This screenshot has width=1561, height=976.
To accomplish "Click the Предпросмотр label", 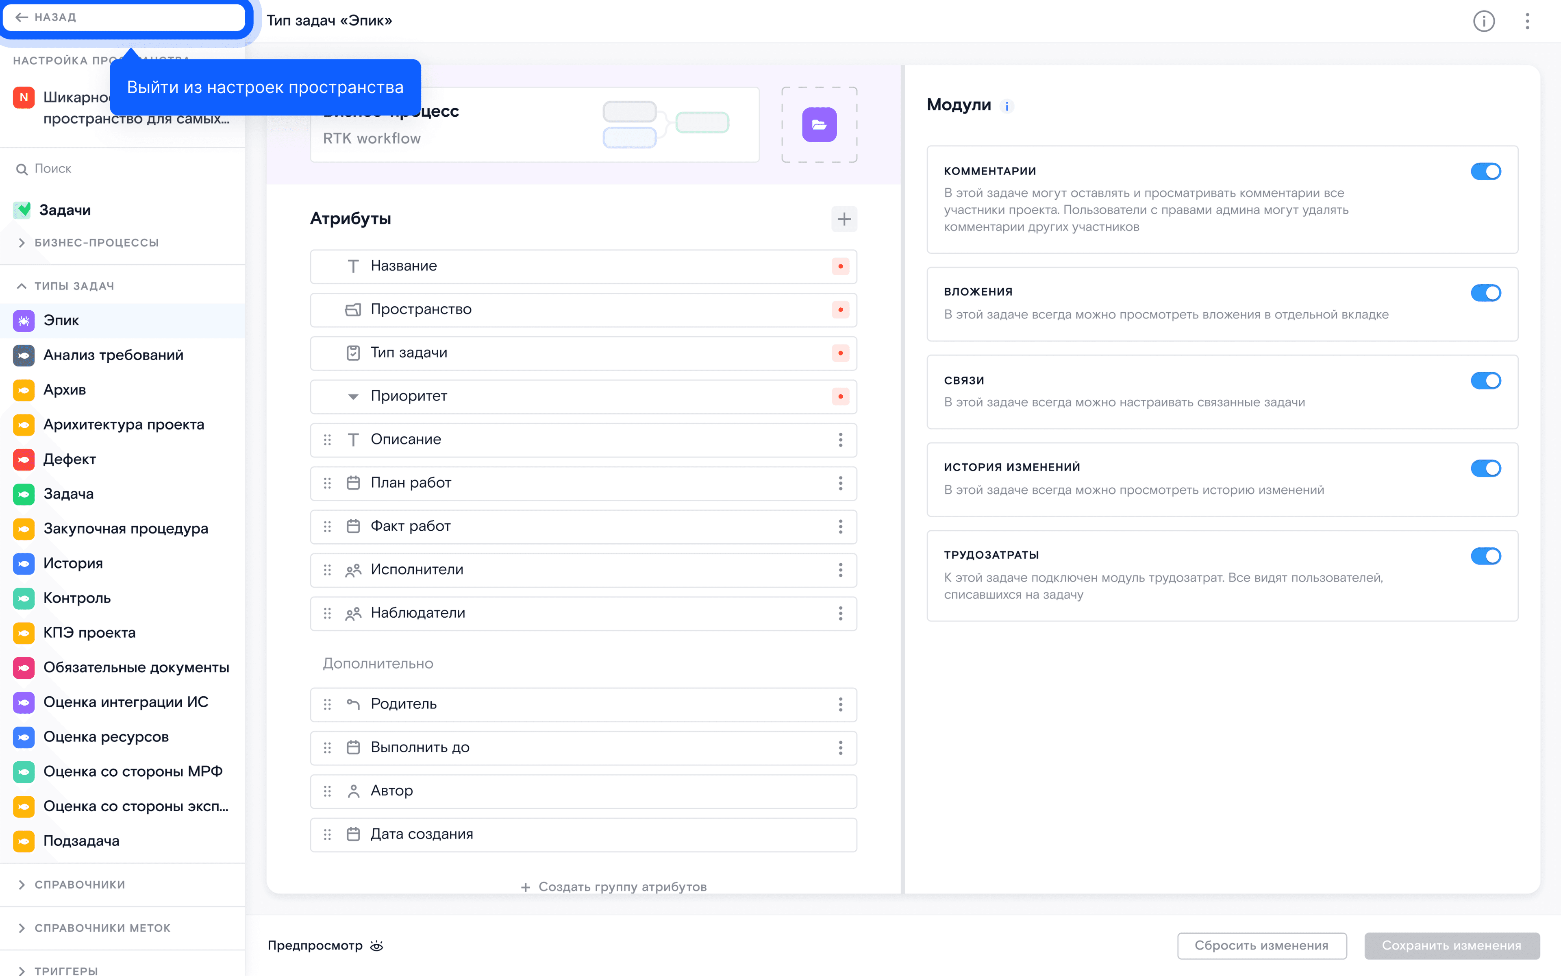I will [315, 945].
